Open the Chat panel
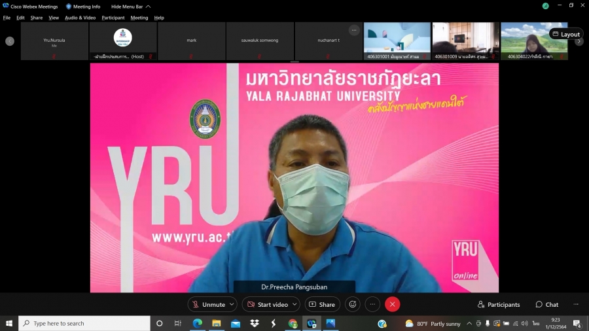 point(546,304)
